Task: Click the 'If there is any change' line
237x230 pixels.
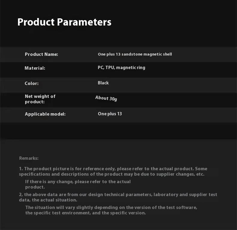Action: [78, 182]
